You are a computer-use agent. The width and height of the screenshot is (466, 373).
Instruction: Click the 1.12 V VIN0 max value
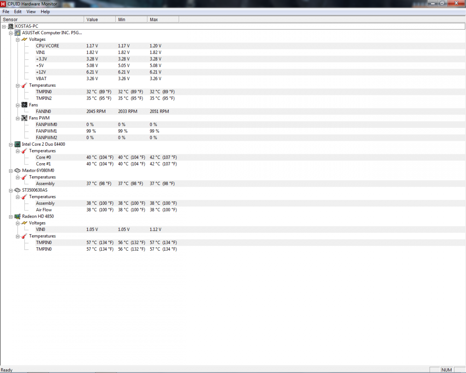point(155,230)
